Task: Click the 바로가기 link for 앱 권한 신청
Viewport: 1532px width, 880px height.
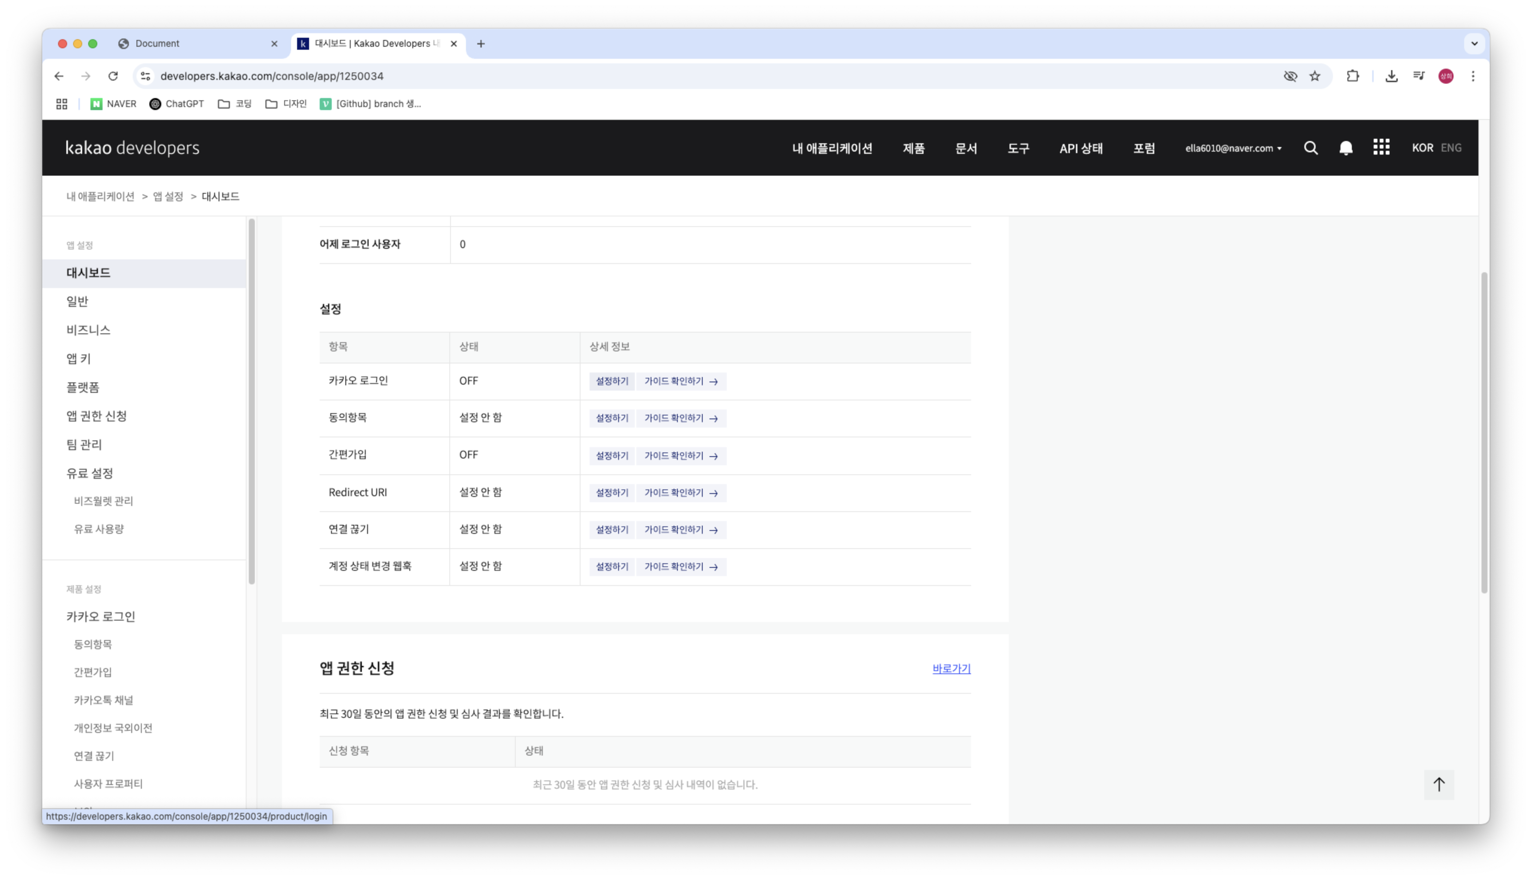Action: (x=951, y=668)
